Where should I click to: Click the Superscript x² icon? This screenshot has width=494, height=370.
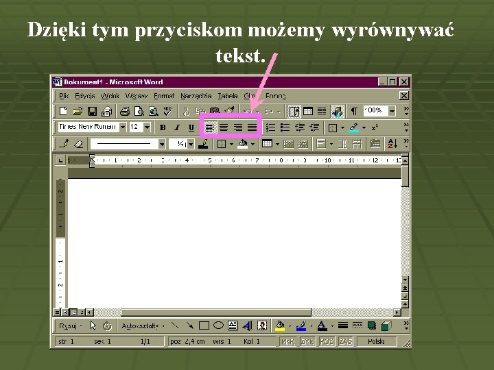[375, 127]
